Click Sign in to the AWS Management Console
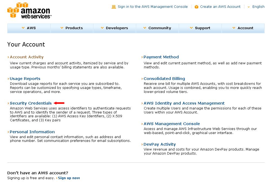Viewport: 266px width, 187px height. tap(153, 7)
